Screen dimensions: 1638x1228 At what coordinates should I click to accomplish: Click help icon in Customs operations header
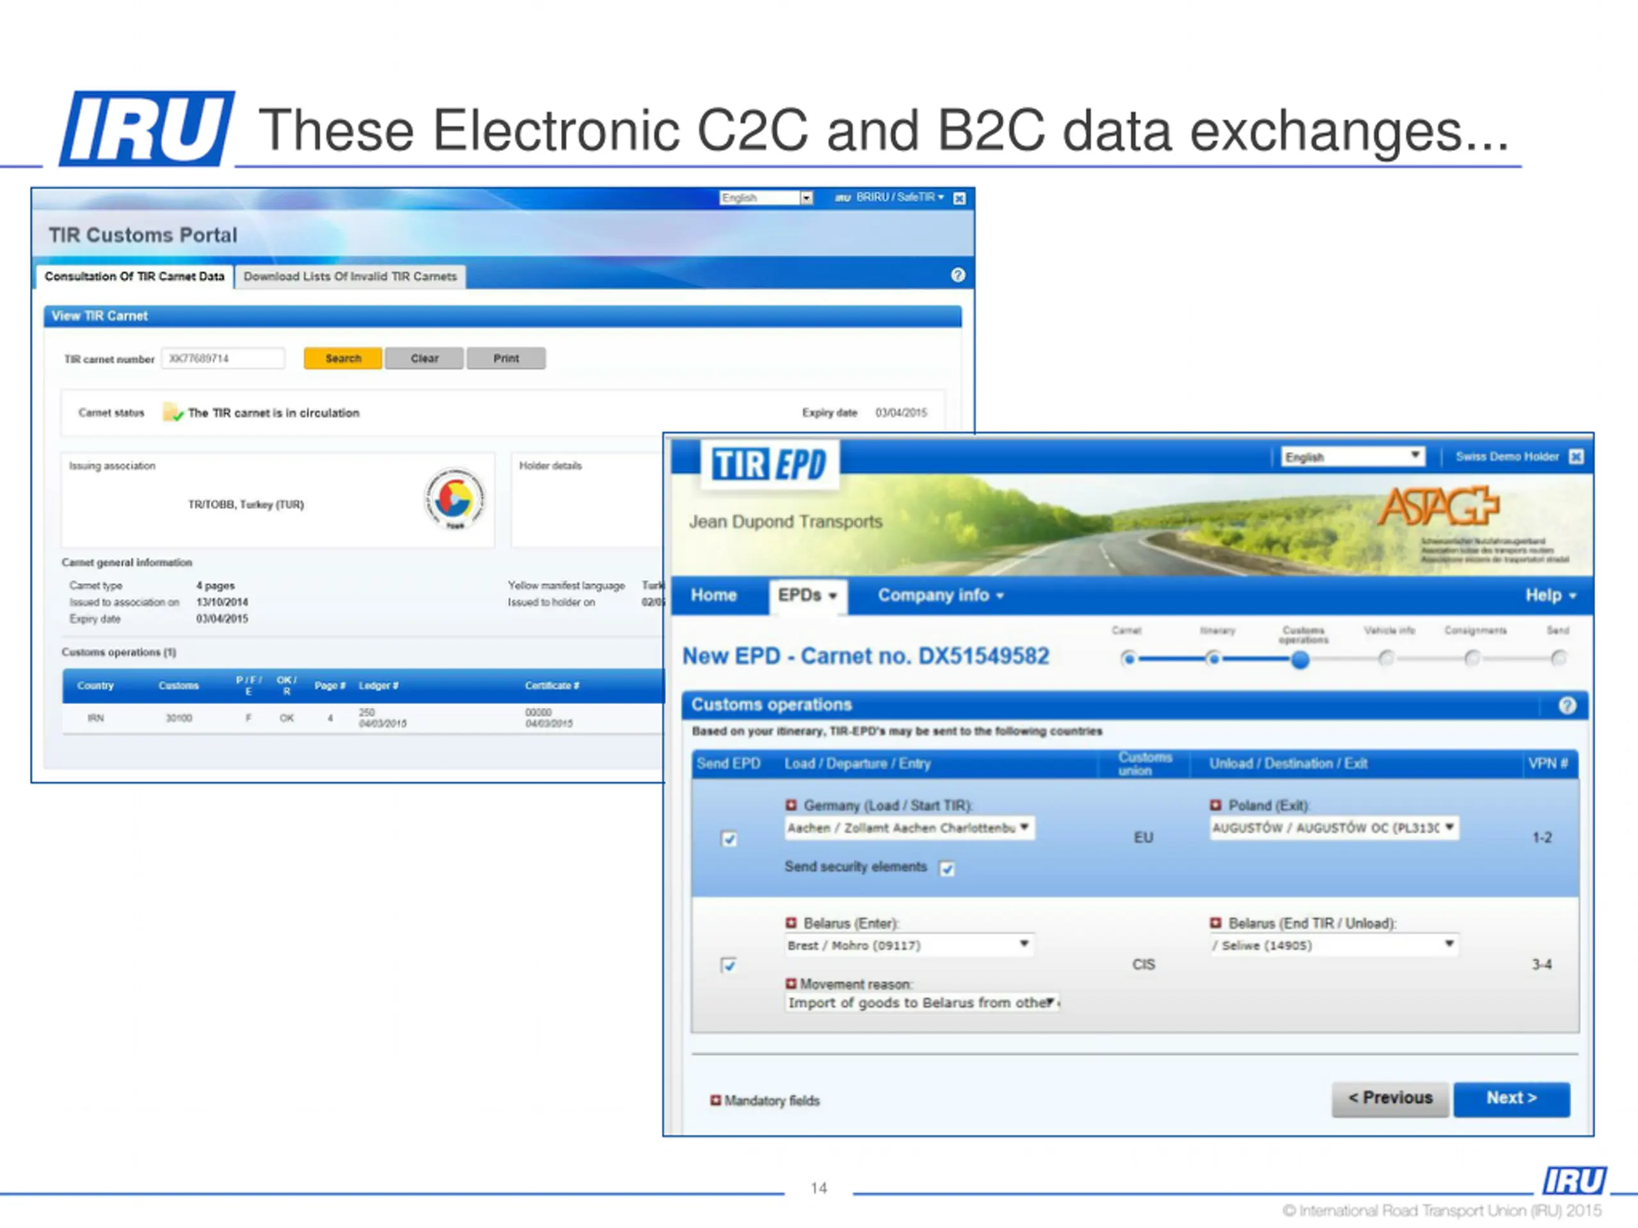pyautogui.click(x=1567, y=705)
